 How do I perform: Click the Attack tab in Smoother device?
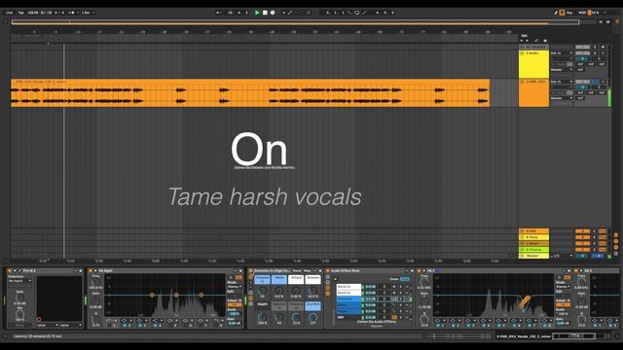click(x=296, y=279)
